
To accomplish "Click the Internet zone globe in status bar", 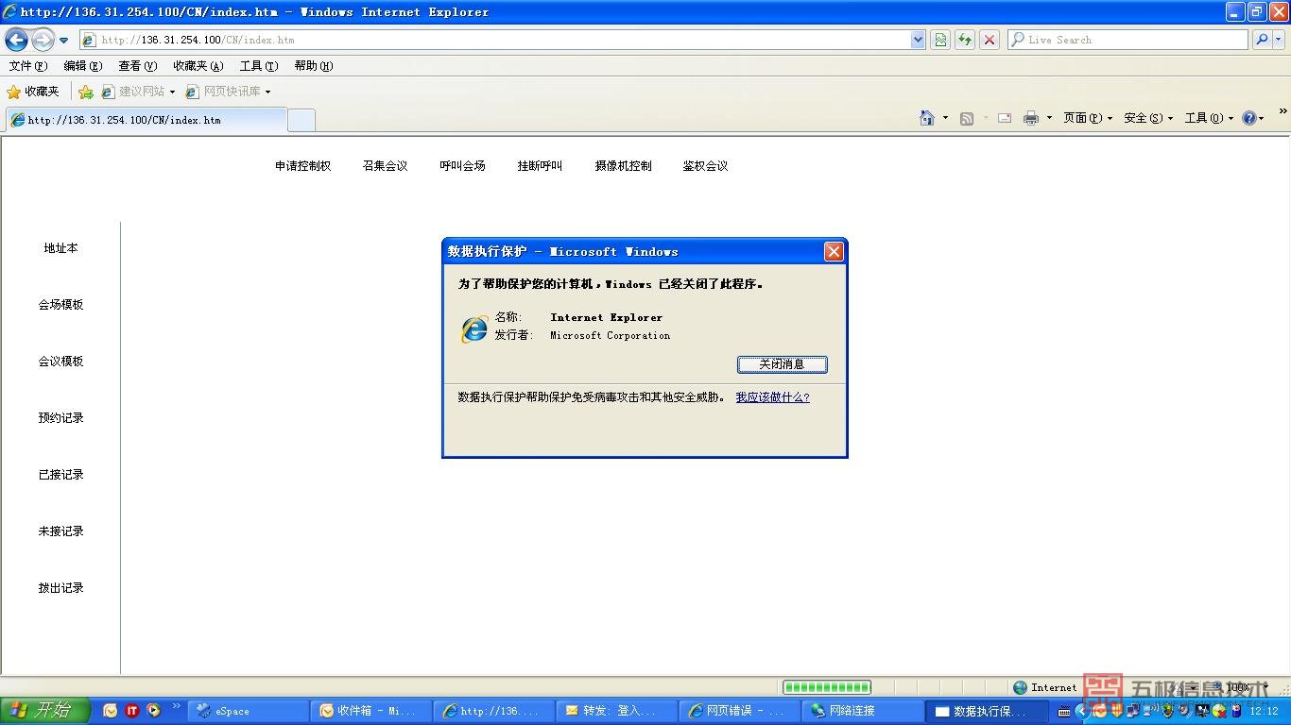I will pos(1020,687).
